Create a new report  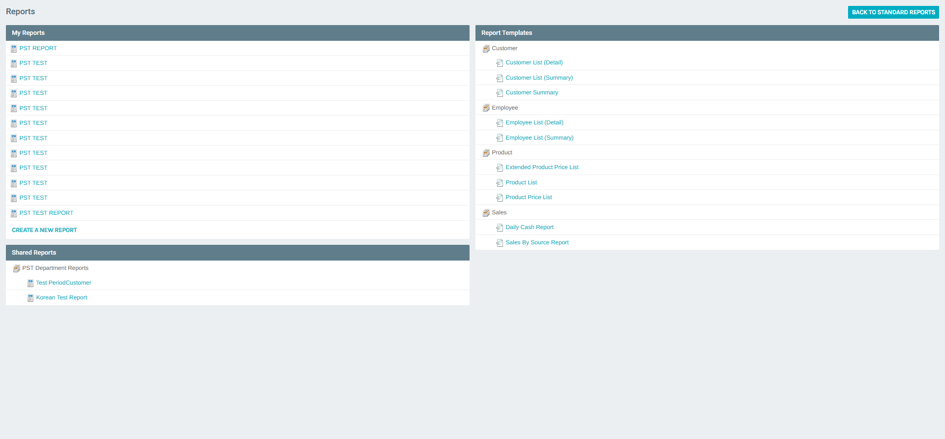coord(44,230)
